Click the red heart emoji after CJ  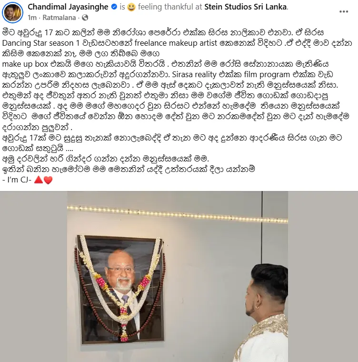pyautogui.click(x=48, y=180)
